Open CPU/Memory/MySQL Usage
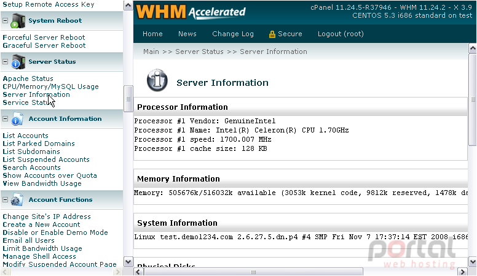The image size is (477, 276). coord(50,86)
